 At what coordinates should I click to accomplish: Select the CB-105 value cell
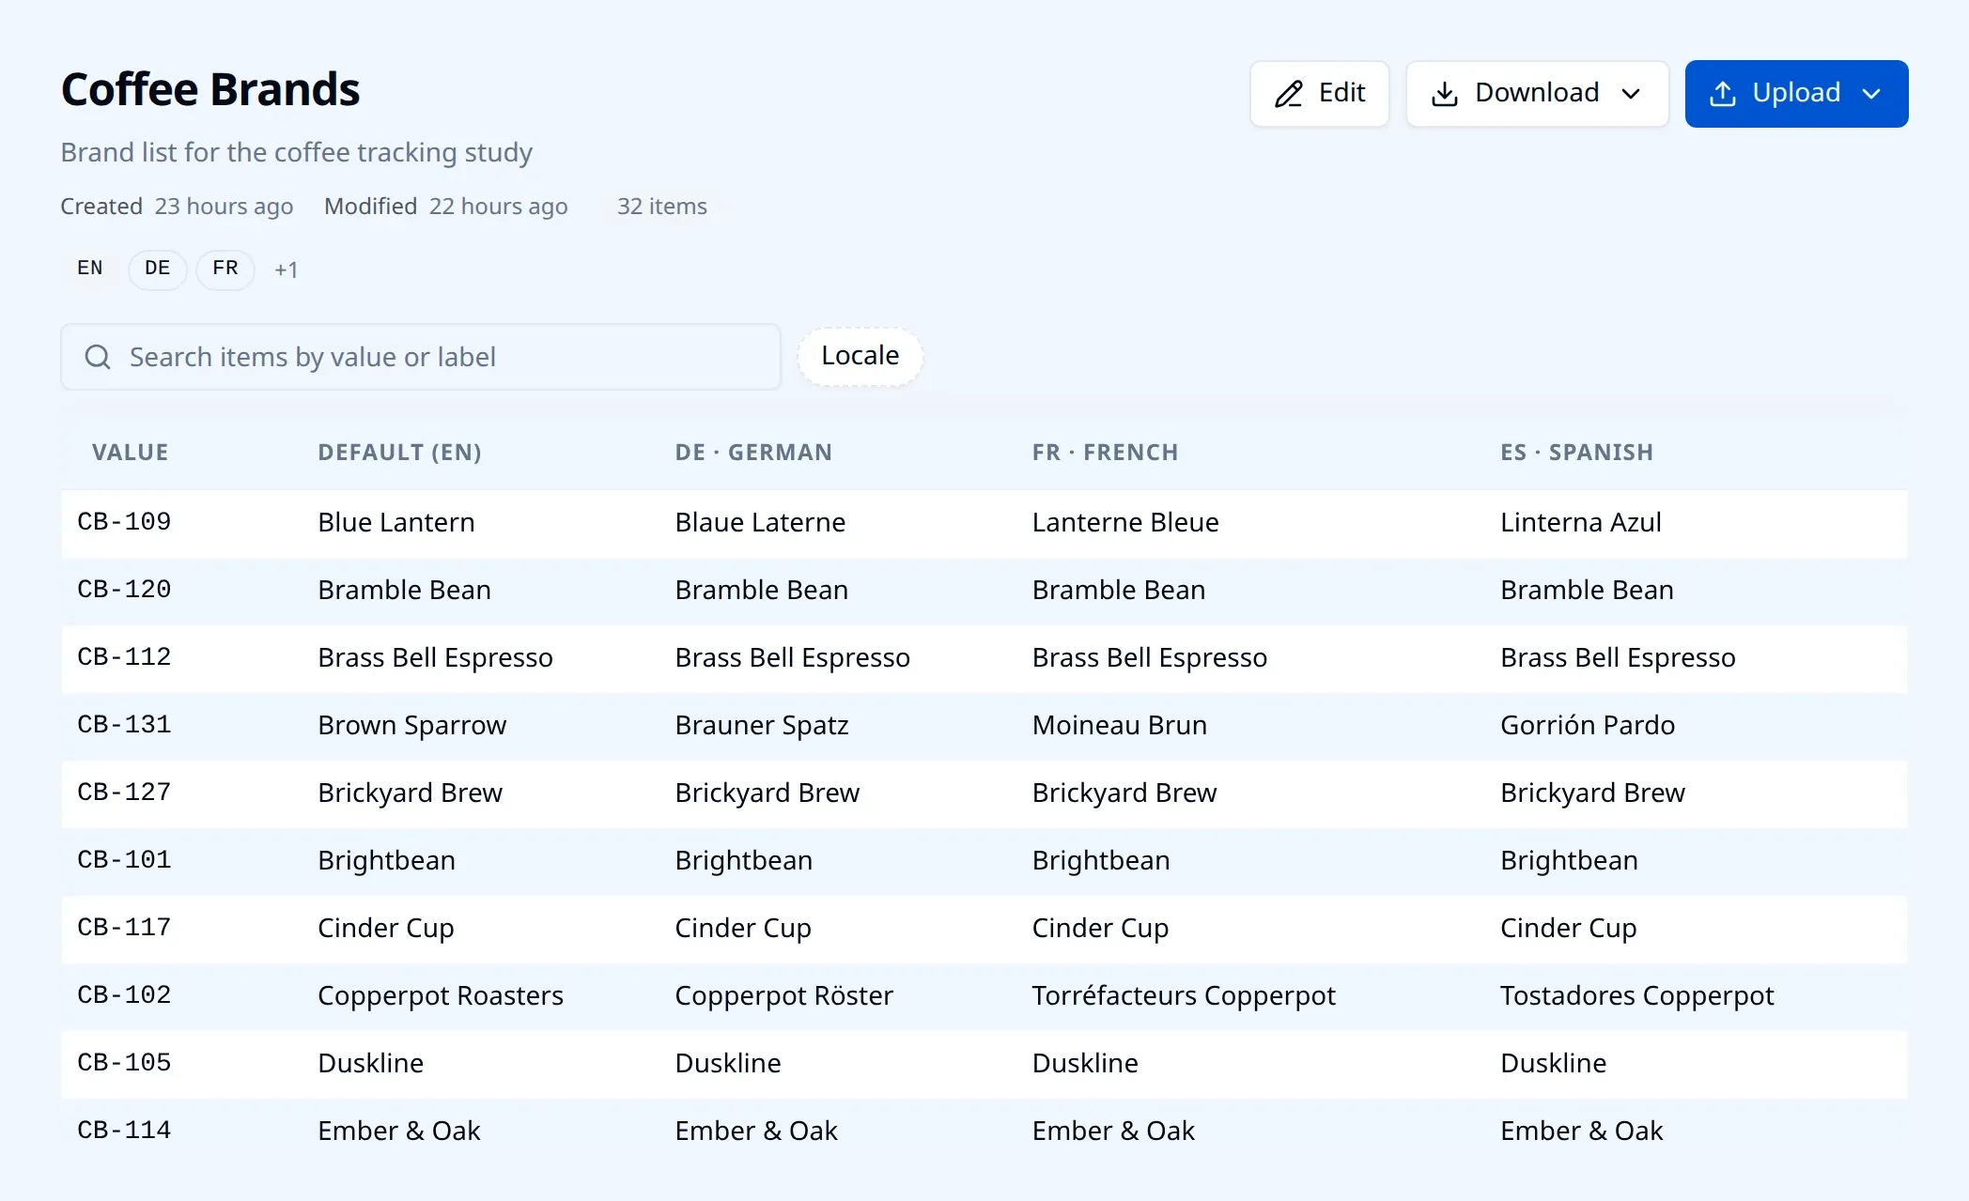click(x=124, y=1063)
